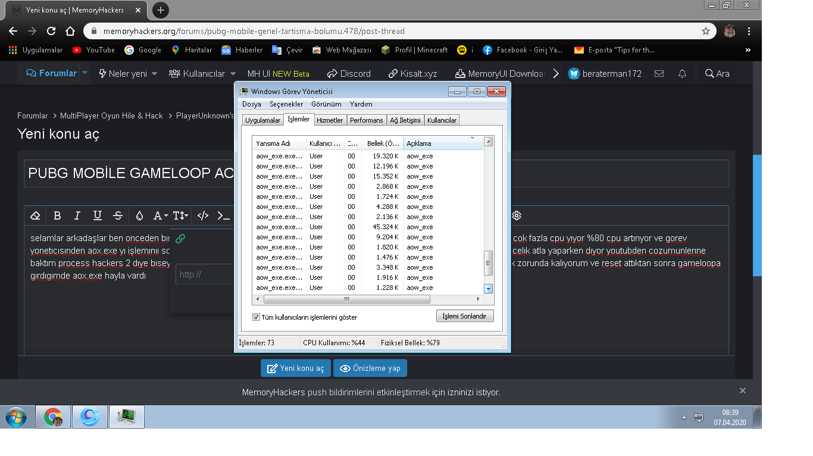Show more forum navigation items arrow
Screen dimensions: 813x456
555,73
